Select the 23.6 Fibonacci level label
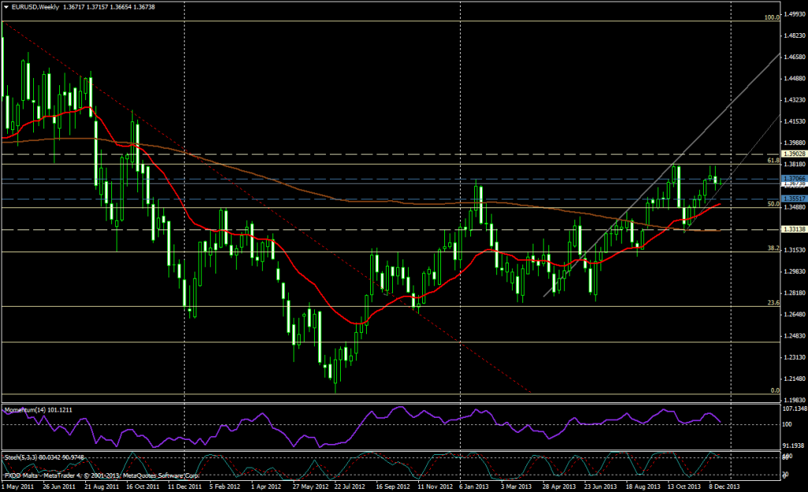The width and height of the screenshot is (808, 492). (x=773, y=302)
